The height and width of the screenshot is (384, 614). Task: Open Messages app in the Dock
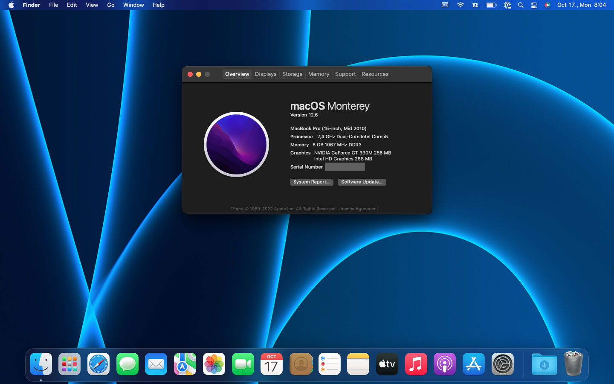pos(127,364)
